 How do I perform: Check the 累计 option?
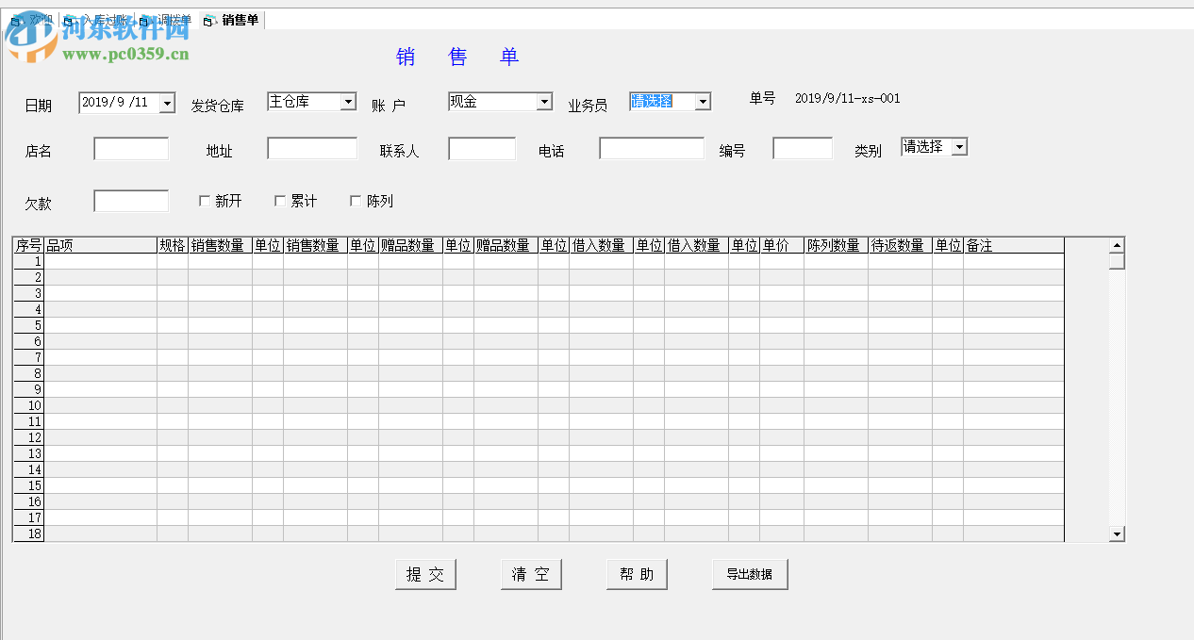279,200
